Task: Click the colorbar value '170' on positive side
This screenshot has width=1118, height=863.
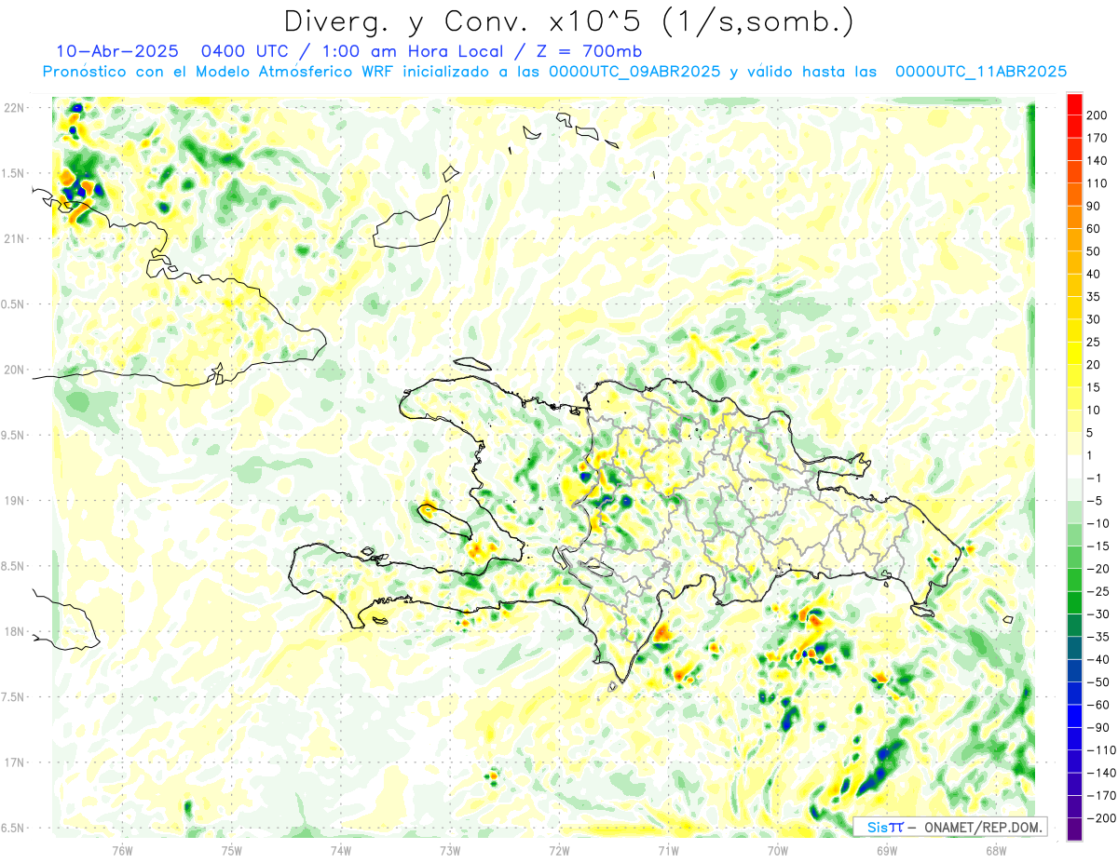Action: point(1098,138)
